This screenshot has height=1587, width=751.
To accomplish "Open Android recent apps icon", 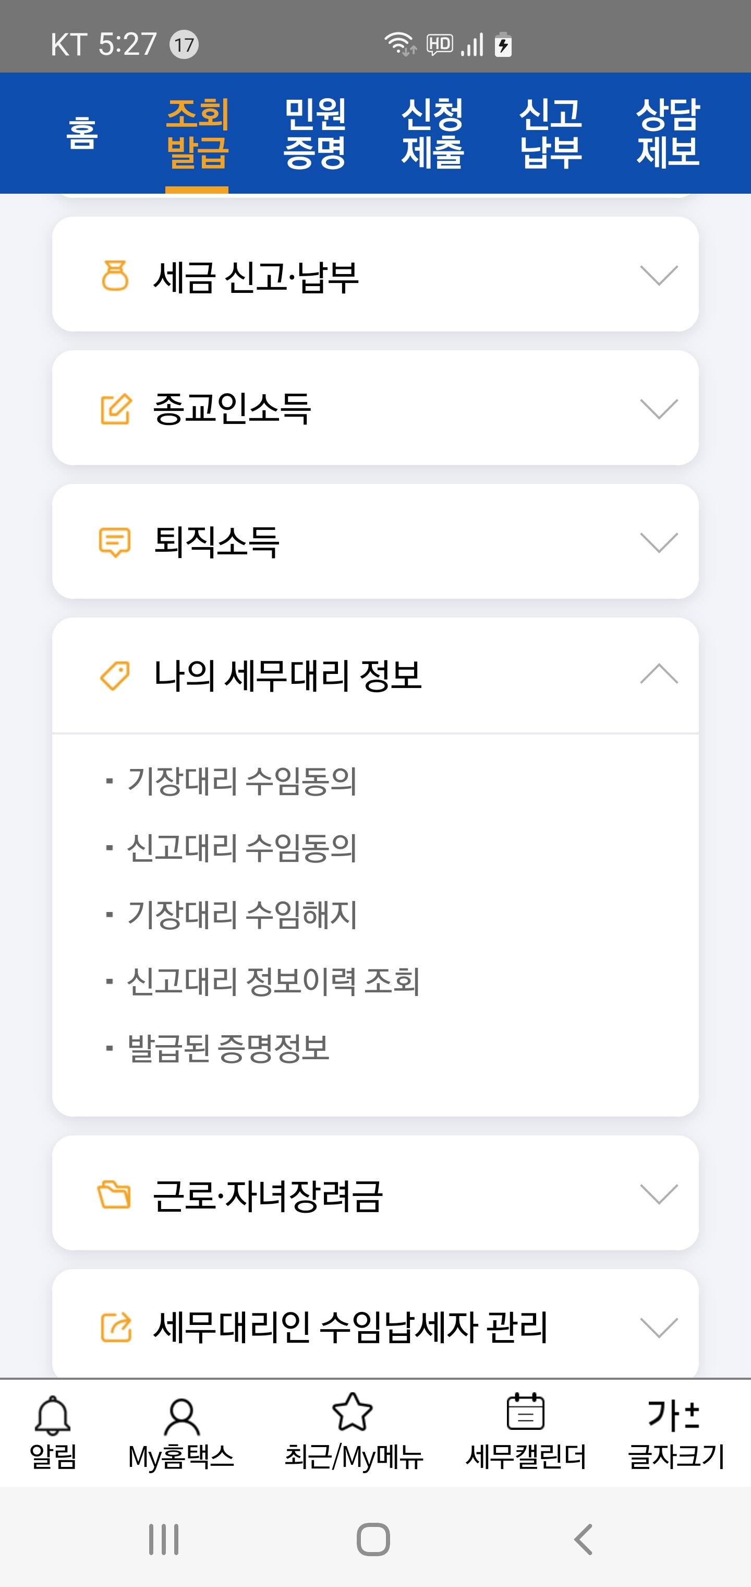I will coord(164,1539).
